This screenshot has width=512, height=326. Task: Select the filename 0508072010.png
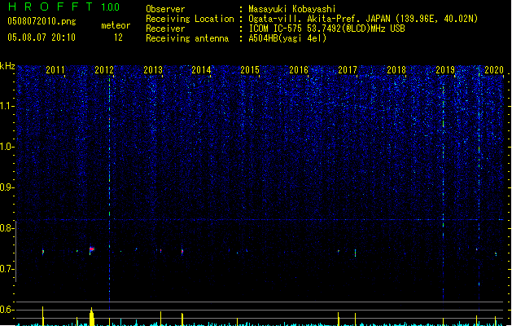pyautogui.click(x=42, y=21)
